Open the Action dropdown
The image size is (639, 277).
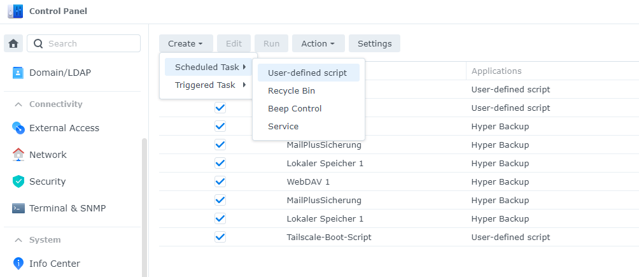318,43
